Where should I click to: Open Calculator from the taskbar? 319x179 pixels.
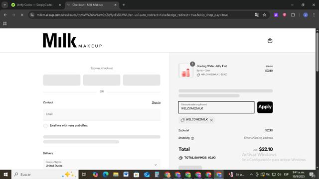tap(157, 175)
